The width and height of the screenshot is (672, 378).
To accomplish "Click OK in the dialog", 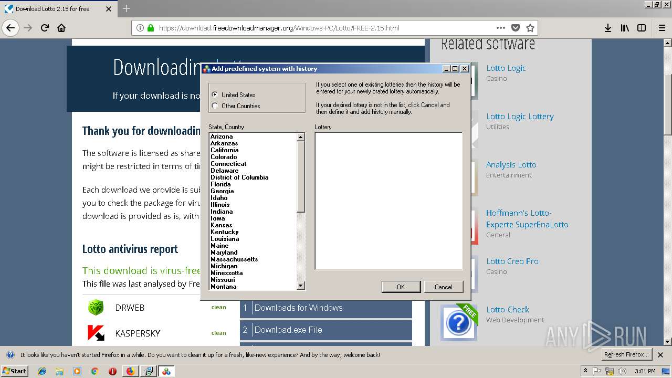I will click(x=401, y=287).
